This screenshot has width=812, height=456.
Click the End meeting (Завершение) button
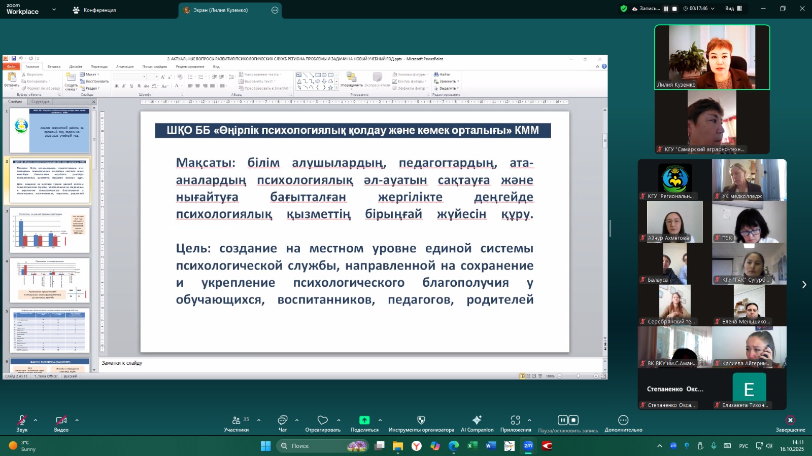[x=790, y=421]
